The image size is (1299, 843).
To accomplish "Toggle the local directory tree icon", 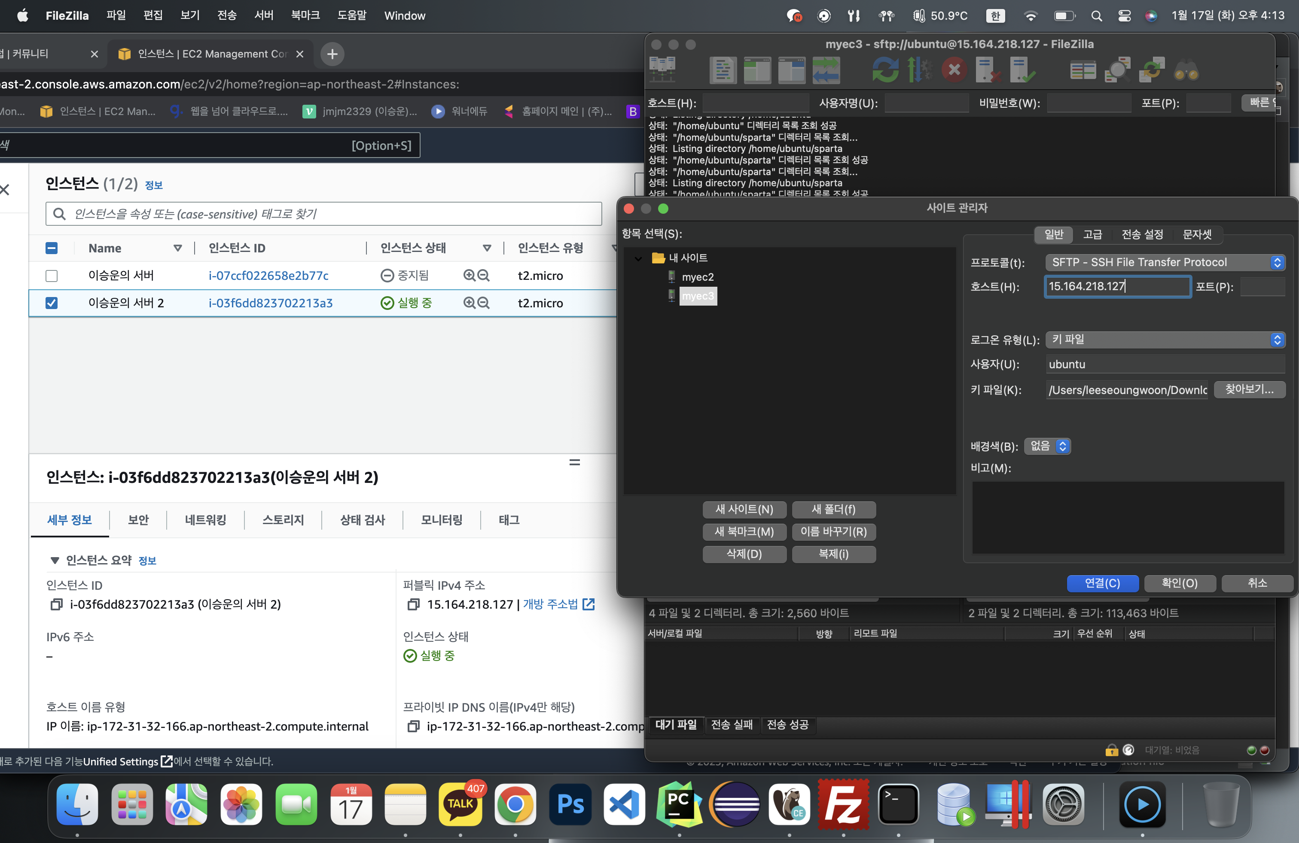I will coord(758,70).
